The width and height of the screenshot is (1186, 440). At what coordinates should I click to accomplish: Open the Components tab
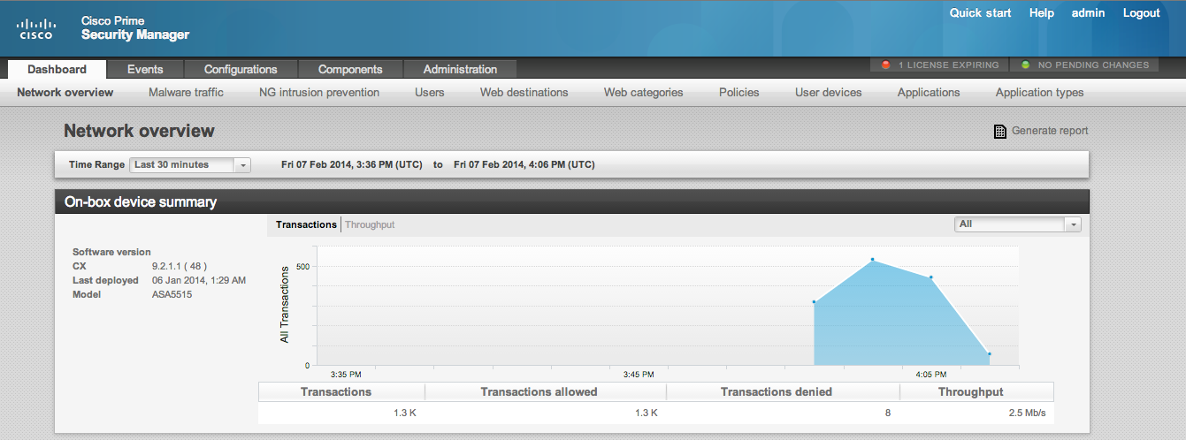pyautogui.click(x=350, y=70)
